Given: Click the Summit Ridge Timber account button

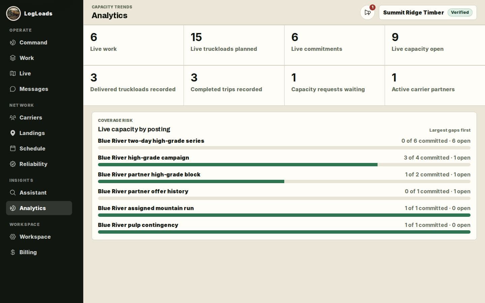Looking at the screenshot, I should (428, 12).
